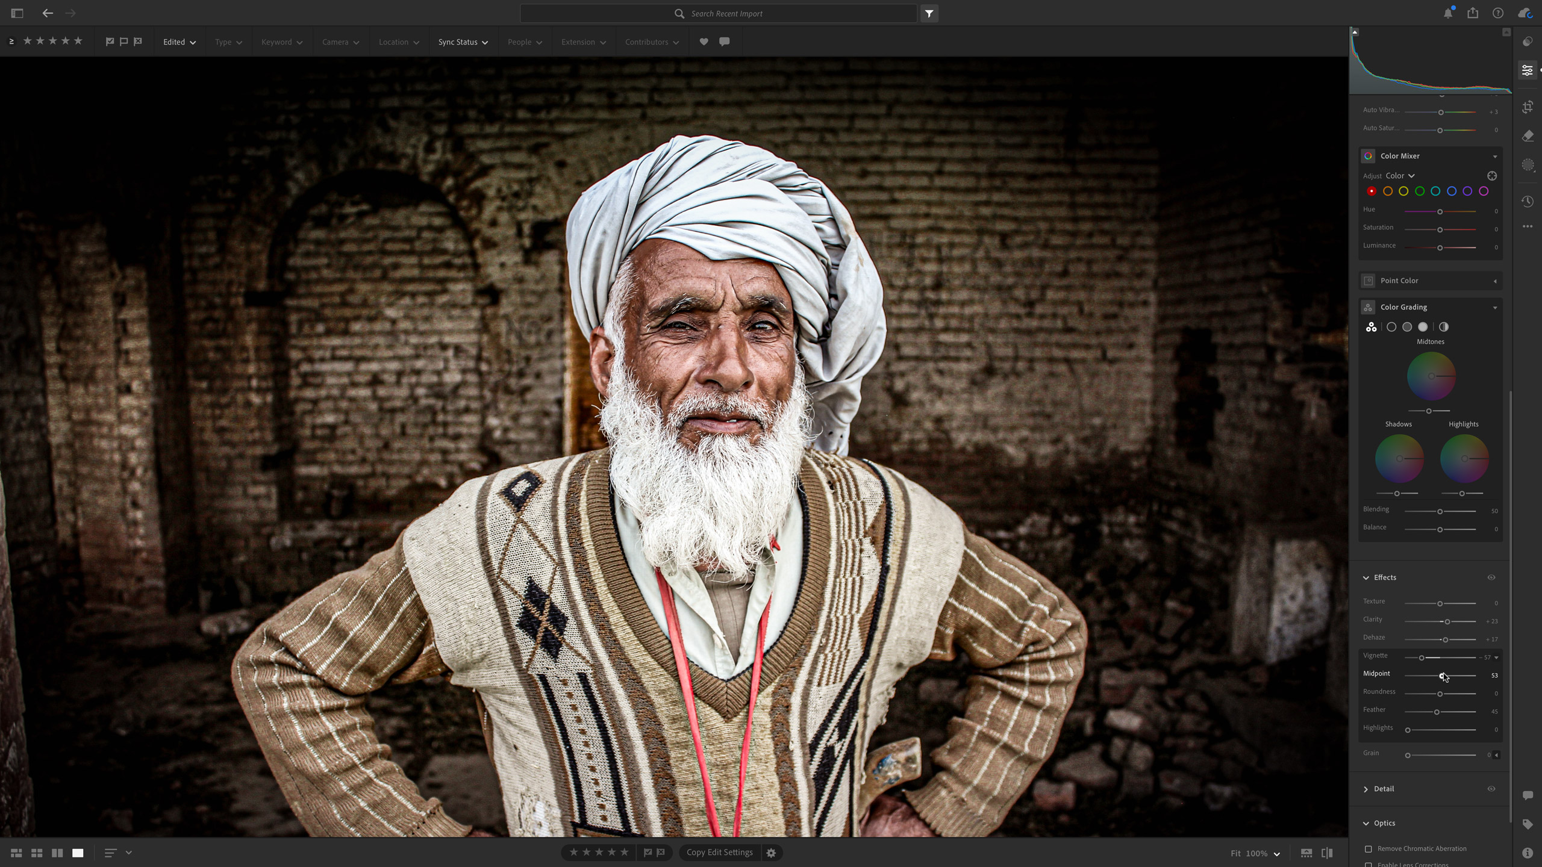The width and height of the screenshot is (1542, 867).
Task: Select the red color swatch in Color Mixer
Action: [x=1372, y=190]
